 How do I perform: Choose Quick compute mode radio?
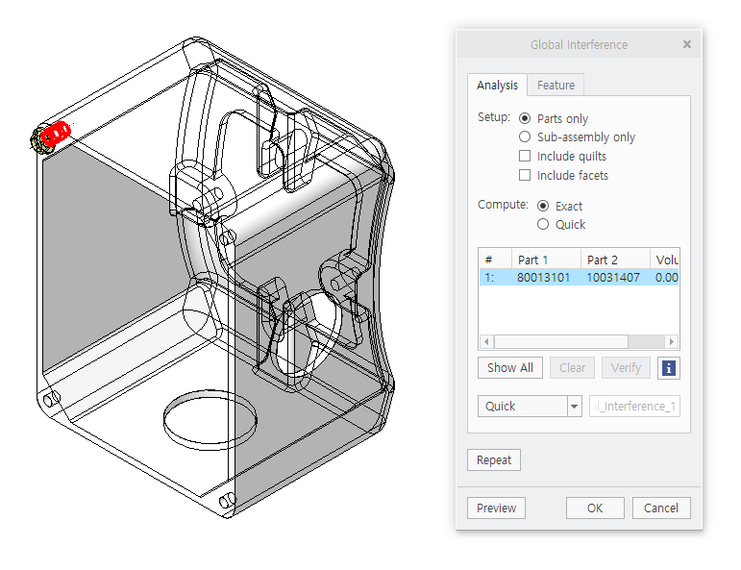tap(543, 224)
